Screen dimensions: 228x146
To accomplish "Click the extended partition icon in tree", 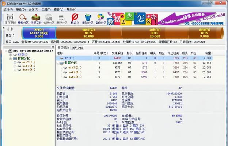I will coord(15,58).
